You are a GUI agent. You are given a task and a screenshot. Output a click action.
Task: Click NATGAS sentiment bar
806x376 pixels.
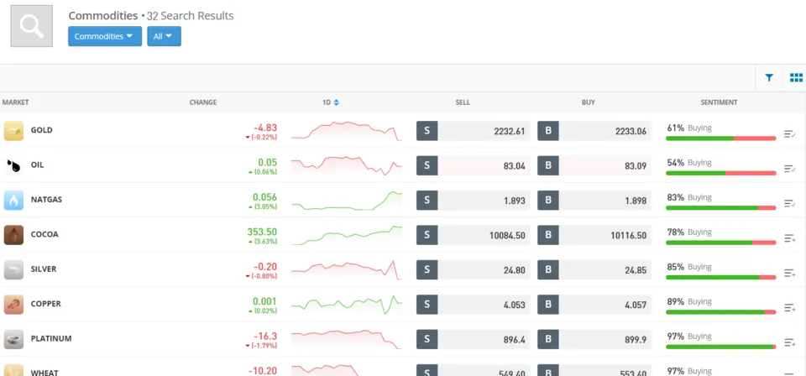point(720,207)
